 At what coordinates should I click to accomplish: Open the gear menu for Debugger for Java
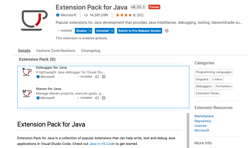point(104,77)
